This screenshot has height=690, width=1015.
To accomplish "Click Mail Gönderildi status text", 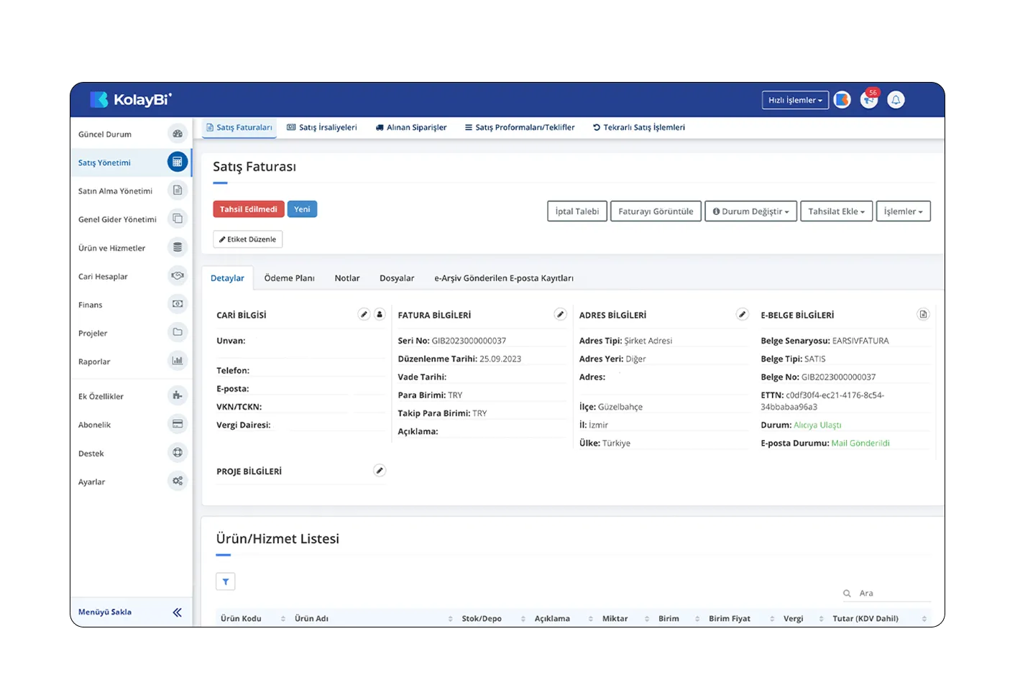I will pos(860,443).
